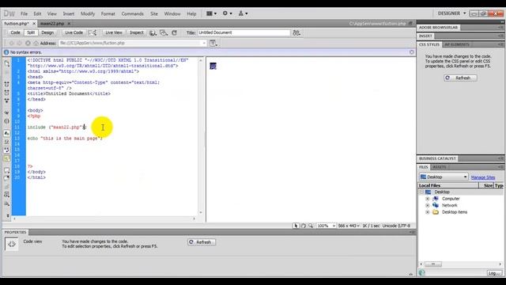The width and height of the screenshot is (506, 285).
Task: Open the Extend Dreamweaver gear menu
Action: tap(227, 13)
